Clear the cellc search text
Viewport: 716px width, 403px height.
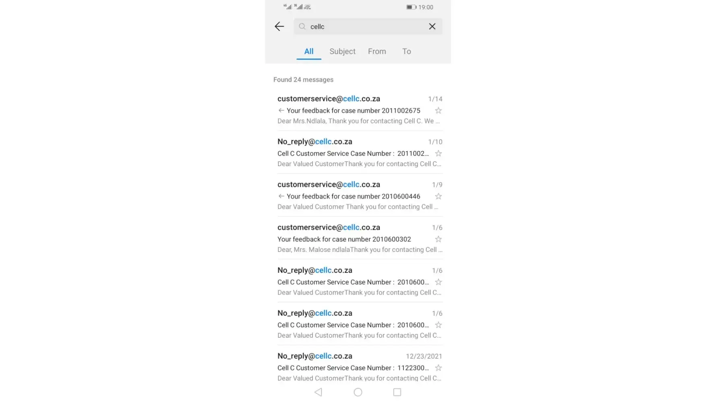(432, 27)
